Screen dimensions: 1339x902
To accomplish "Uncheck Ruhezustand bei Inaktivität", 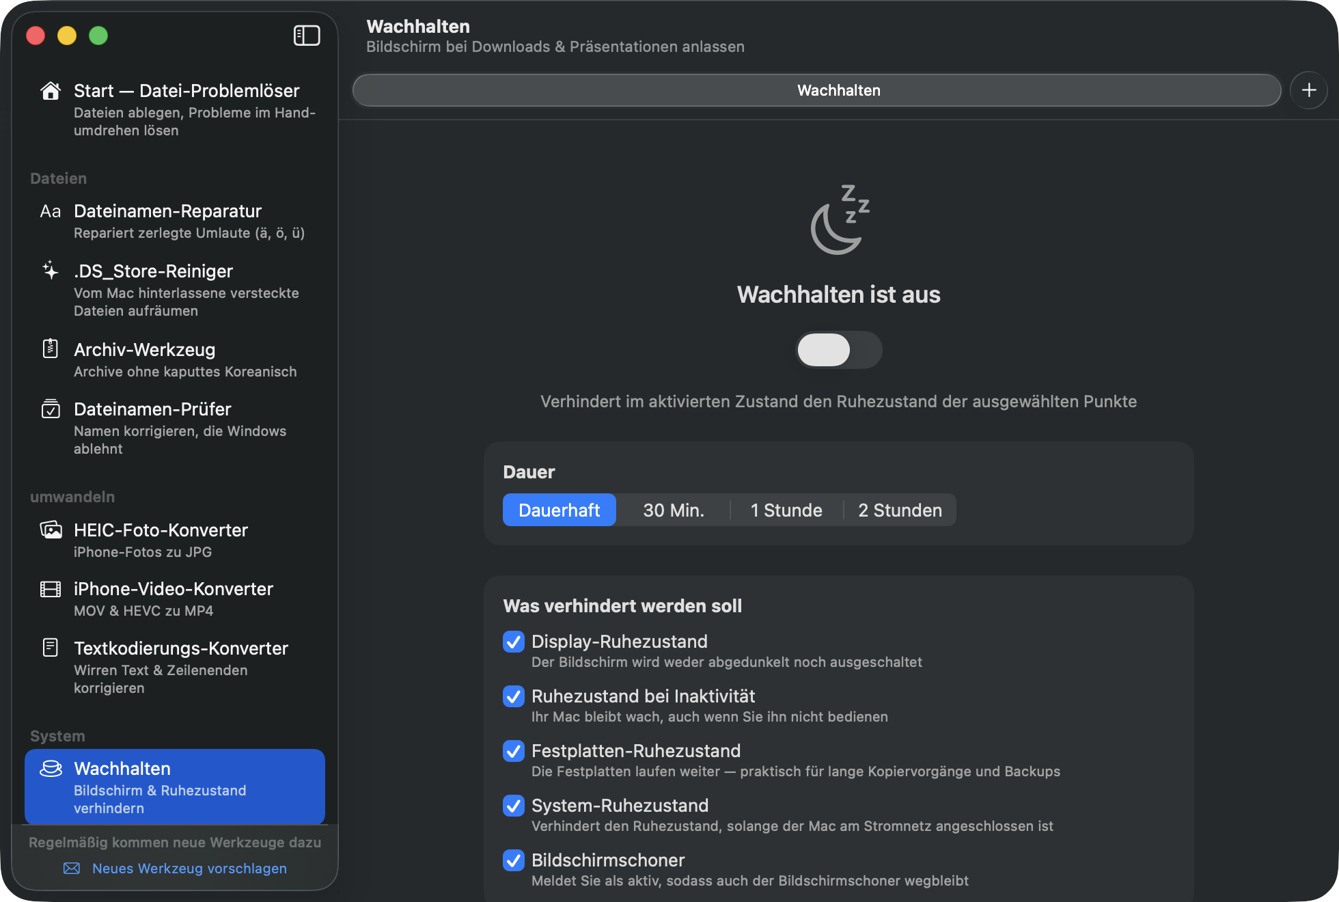I will tap(514, 696).
